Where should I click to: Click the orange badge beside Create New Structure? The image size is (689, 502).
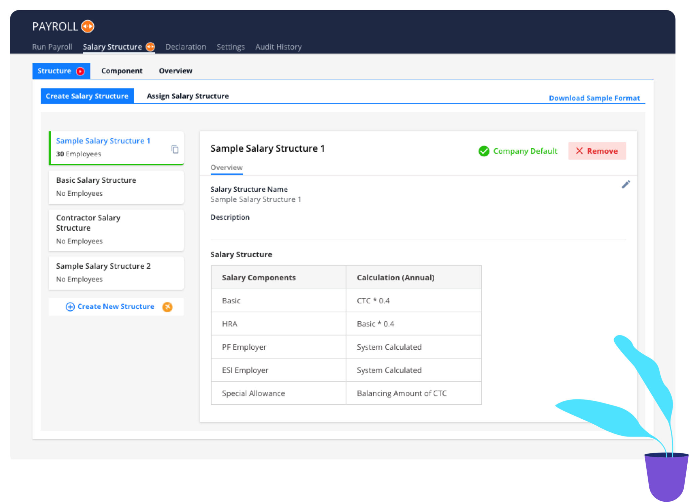click(167, 307)
